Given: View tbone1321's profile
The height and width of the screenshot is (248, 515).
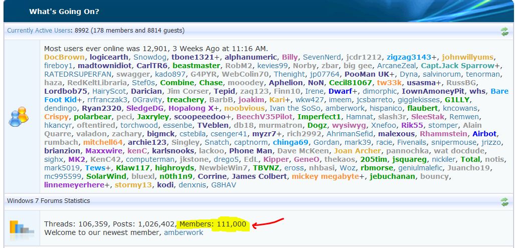Looking at the screenshot, I should 193,57.
